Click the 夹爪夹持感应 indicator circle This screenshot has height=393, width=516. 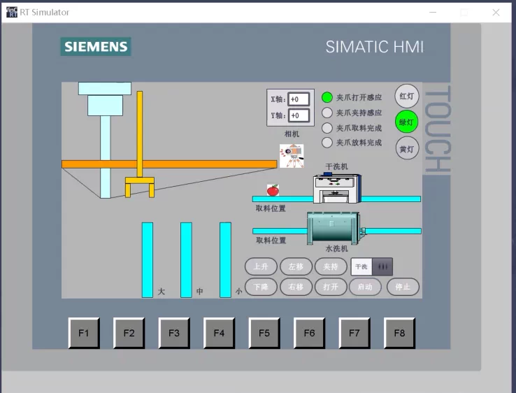tap(327, 113)
